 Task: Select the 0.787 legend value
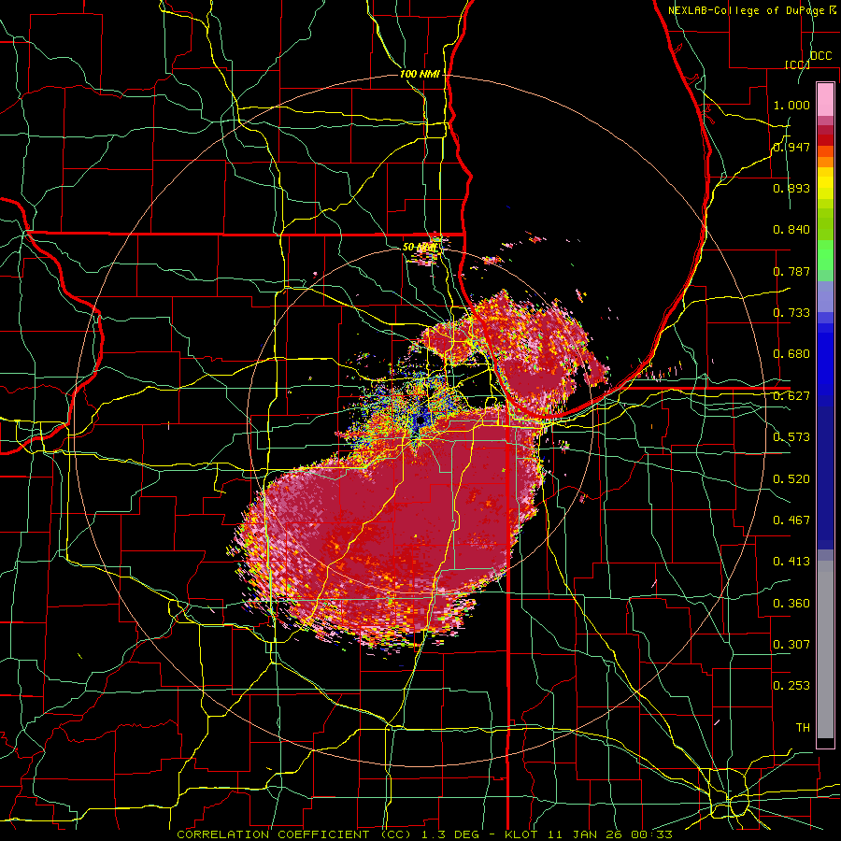tap(791, 271)
